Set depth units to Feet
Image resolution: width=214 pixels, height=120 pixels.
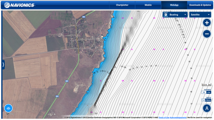point(203,100)
